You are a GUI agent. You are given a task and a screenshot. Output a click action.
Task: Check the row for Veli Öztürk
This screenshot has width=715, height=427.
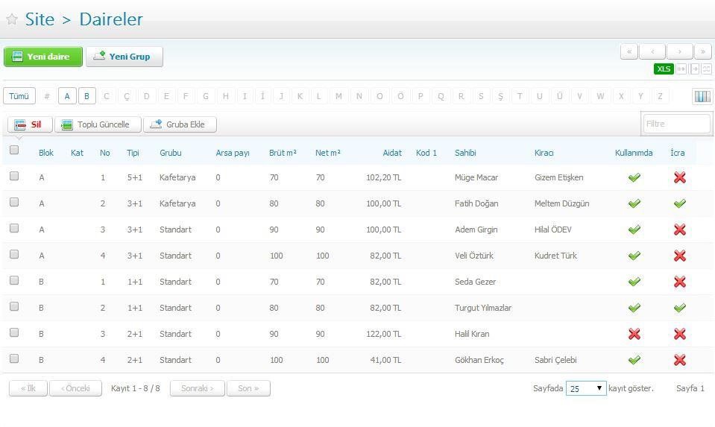(14, 254)
